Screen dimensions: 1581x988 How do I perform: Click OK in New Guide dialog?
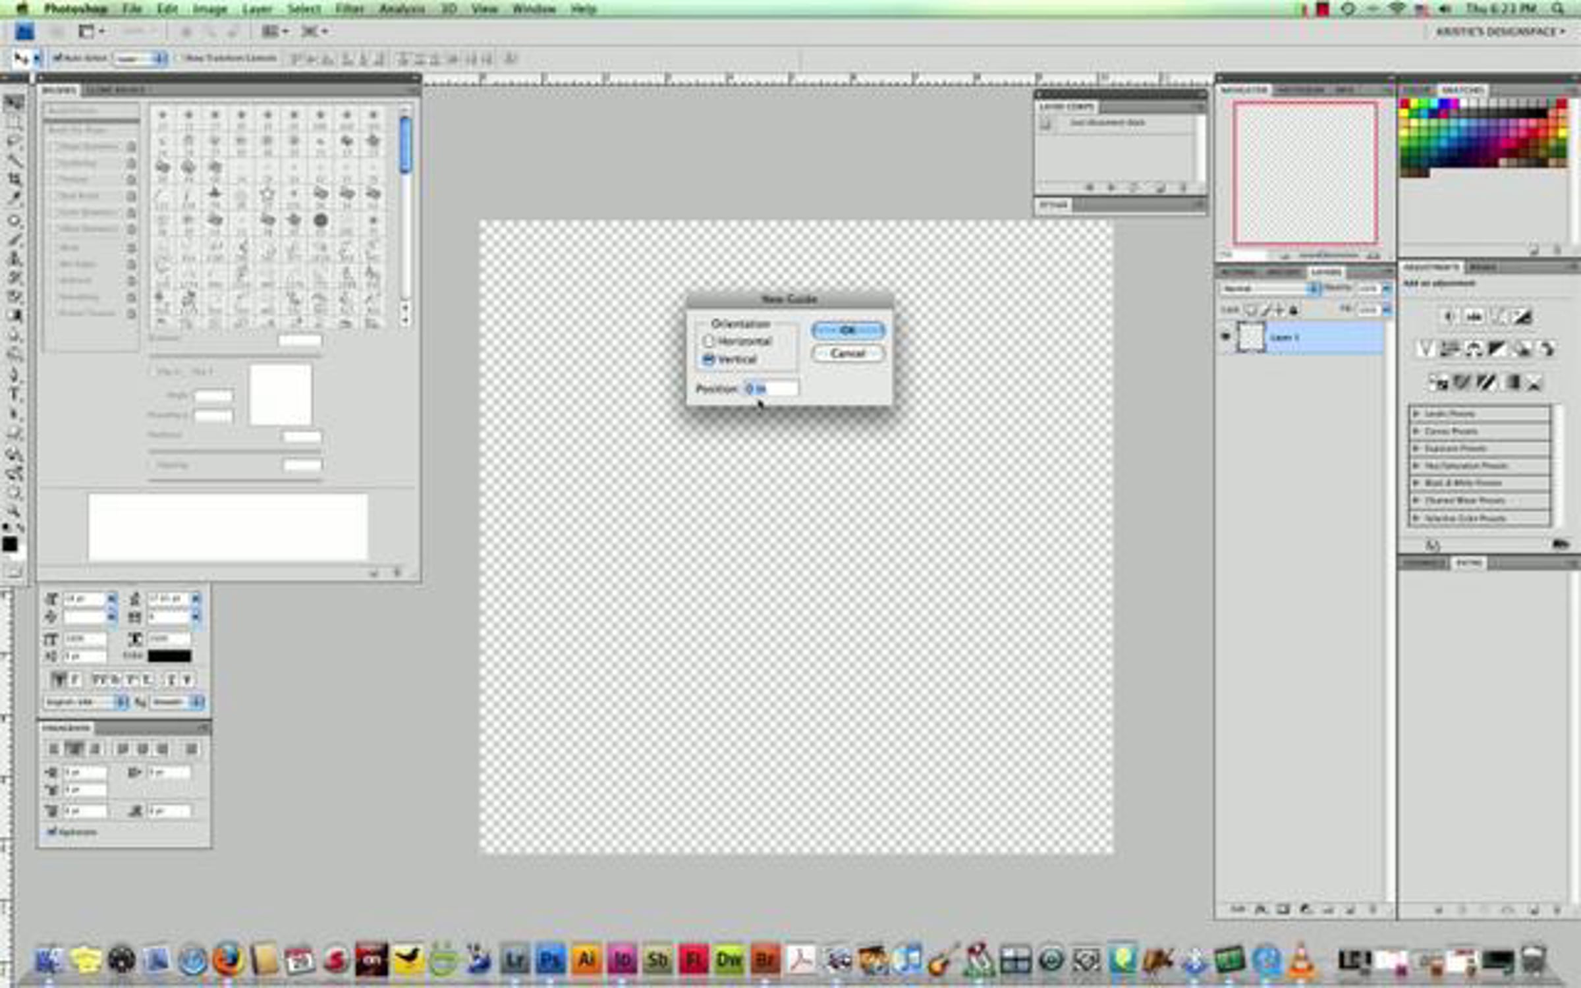click(x=848, y=330)
